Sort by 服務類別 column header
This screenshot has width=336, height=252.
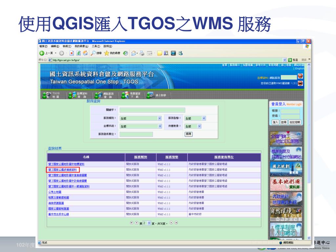point(140,157)
